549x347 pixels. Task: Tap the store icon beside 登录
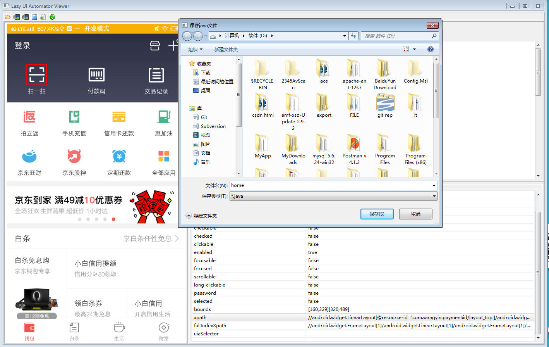tap(155, 46)
